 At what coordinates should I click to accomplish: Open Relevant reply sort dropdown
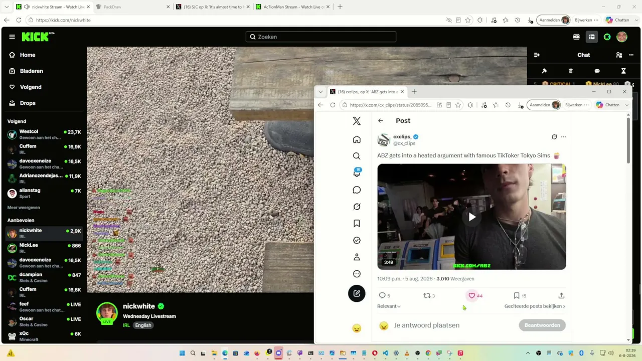tap(389, 306)
